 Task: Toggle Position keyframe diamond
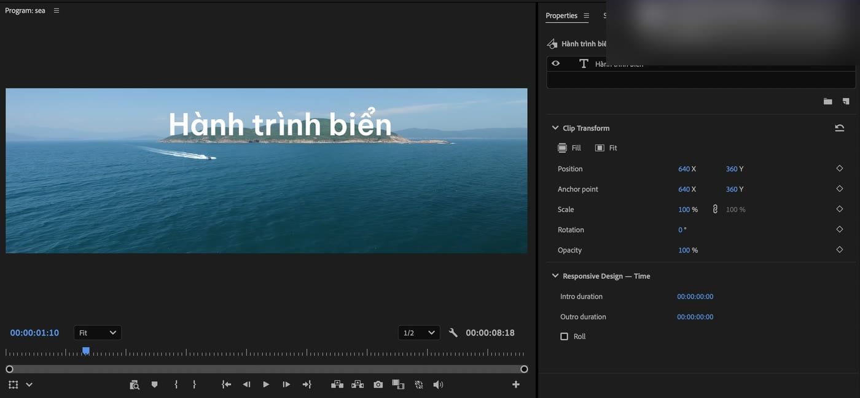click(840, 168)
